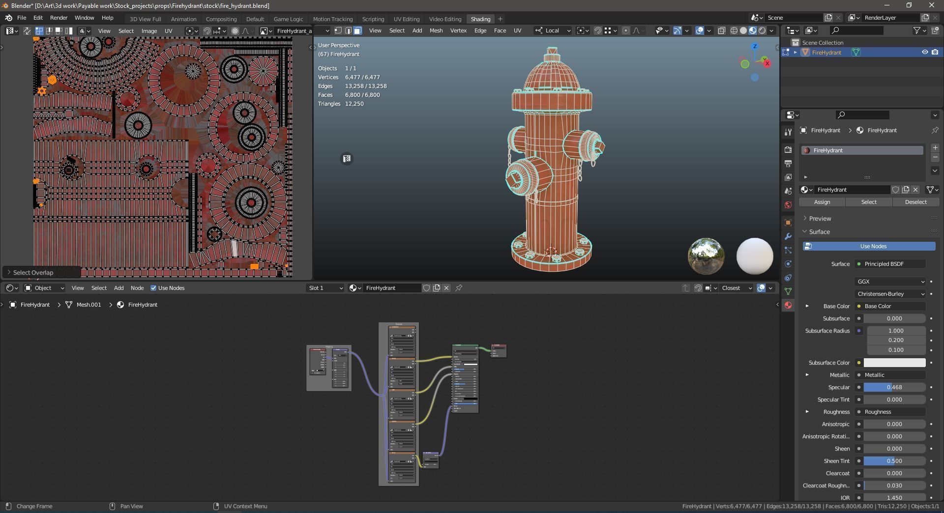Viewport: 944px width, 513px height.
Task: Toggle fake user shield in node editor header
Action: 426,288
